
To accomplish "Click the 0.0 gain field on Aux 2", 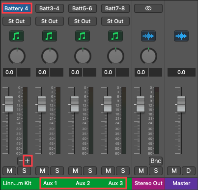I will tap(75, 72).
